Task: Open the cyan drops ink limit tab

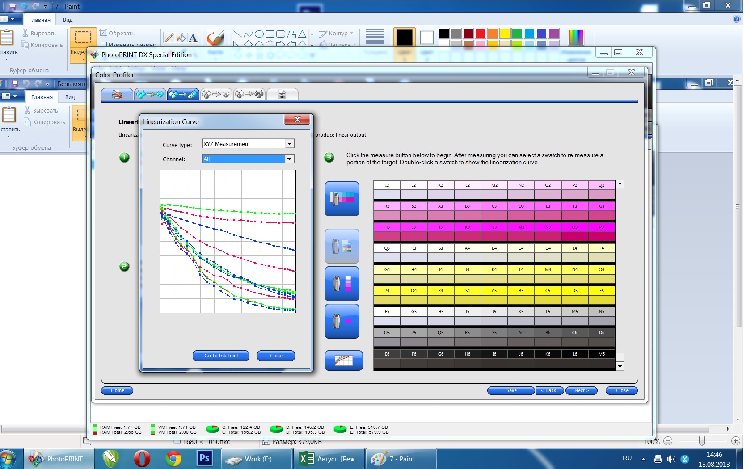Action: click(150, 94)
